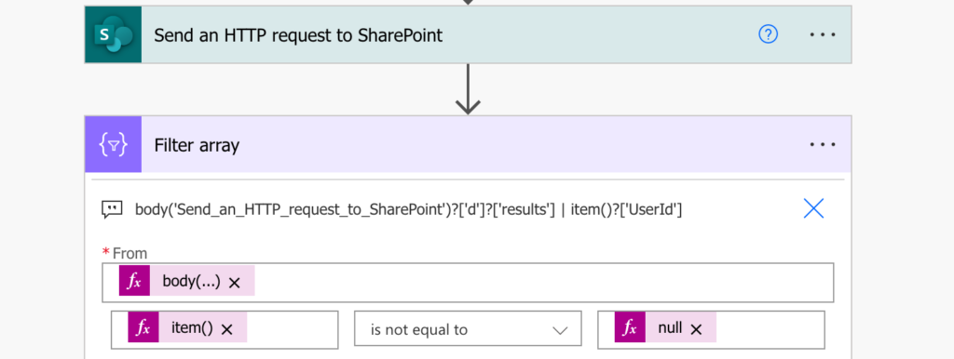This screenshot has width=954, height=359.
Task: Remove the null token
Action: point(696,329)
